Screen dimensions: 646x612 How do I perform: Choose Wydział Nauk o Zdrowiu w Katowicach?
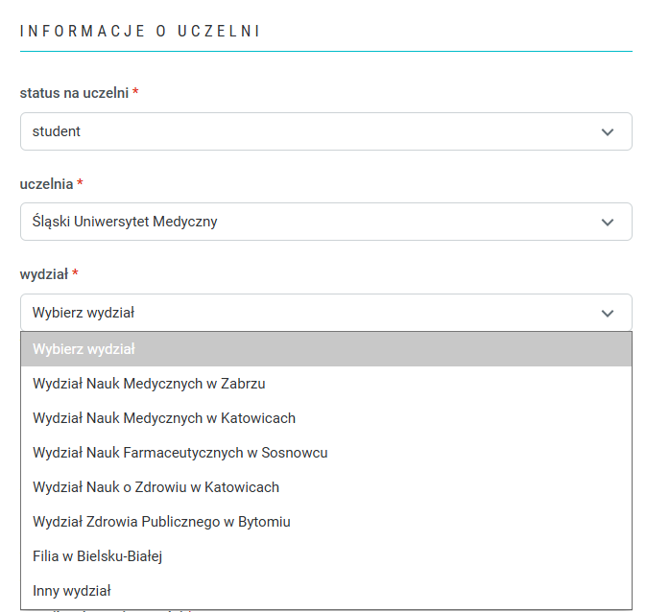(156, 487)
